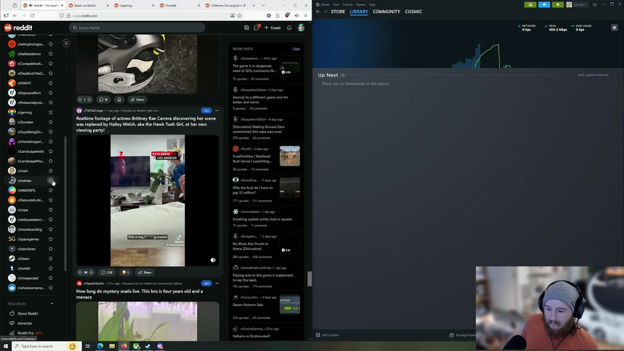
Task: Click the Firefox address bar
Action: point(151,16)
